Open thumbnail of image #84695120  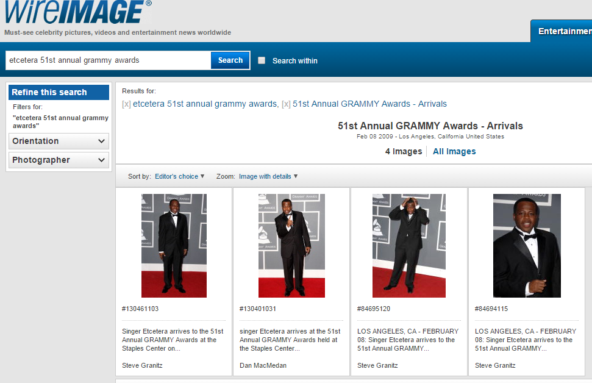click(408, 245)
